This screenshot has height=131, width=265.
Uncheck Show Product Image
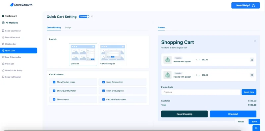coord(54,82)
